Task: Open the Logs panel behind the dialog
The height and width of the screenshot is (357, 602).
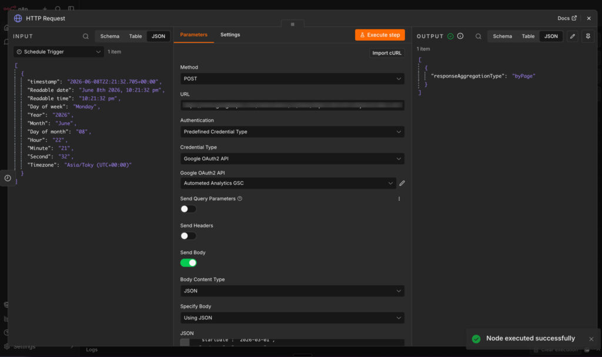Action: [92, 350]
